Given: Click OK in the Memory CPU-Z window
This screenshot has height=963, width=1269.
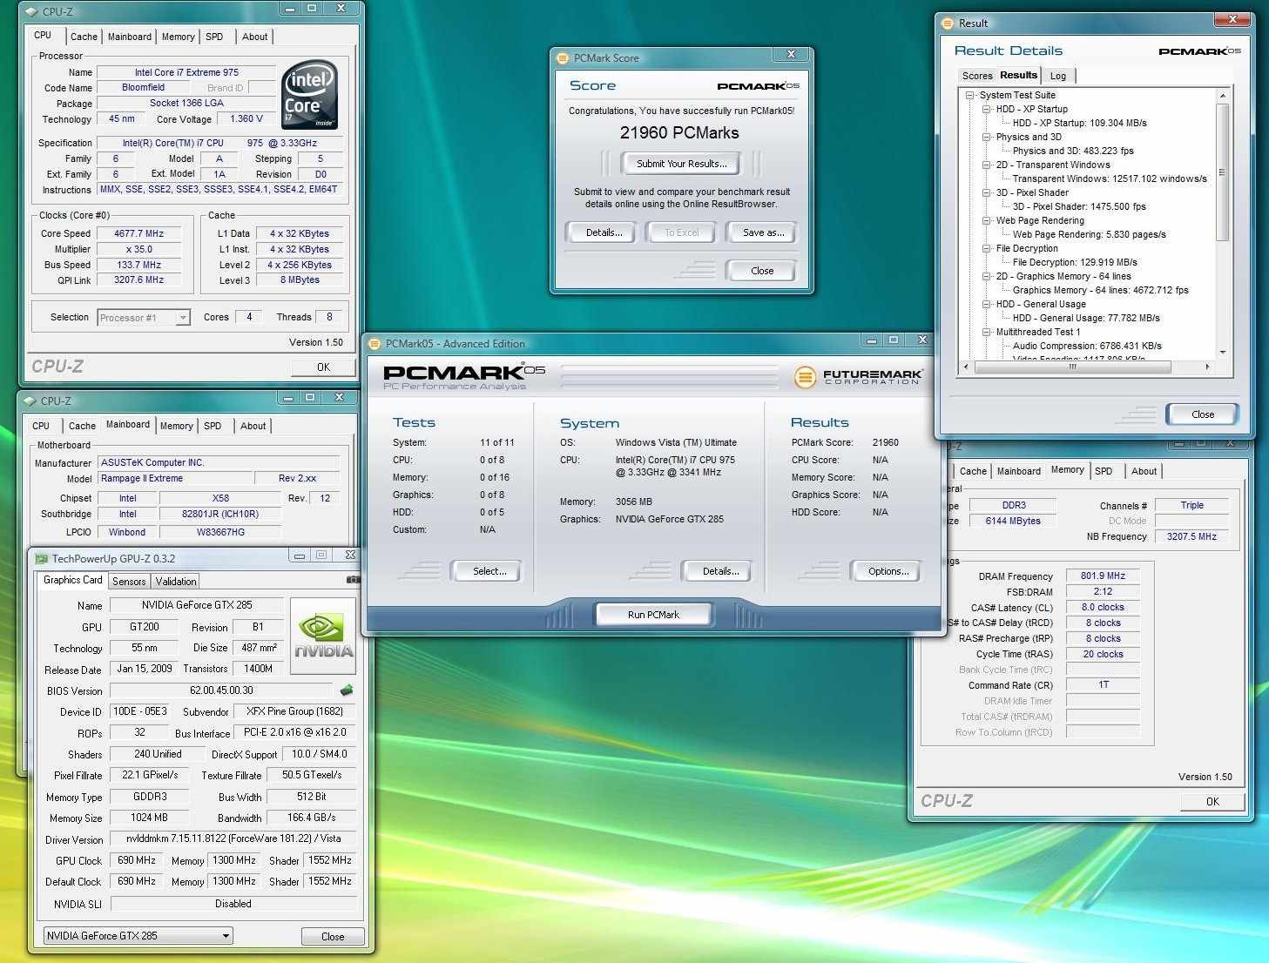Looking at the screenshot, I should pyautogui.click(x=1212, y=802).
